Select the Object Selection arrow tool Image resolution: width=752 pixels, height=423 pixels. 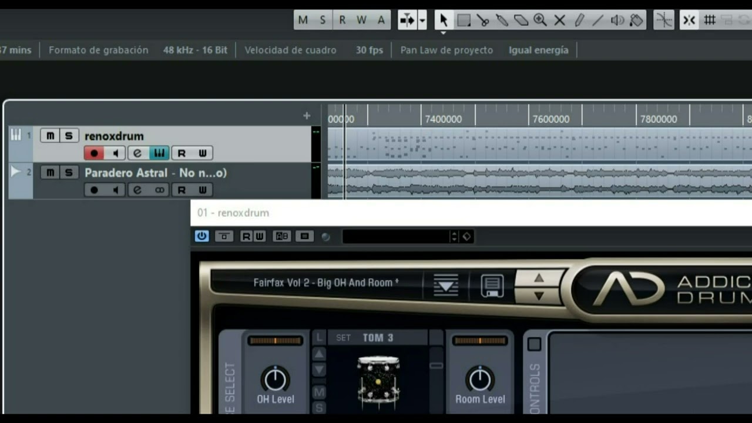coord(444,20)
